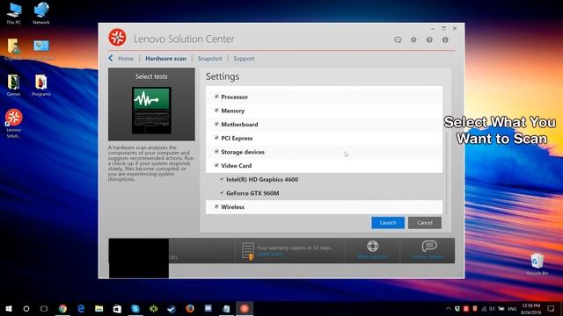
Task: Launch the hardware scan
Action: point(388,222)
